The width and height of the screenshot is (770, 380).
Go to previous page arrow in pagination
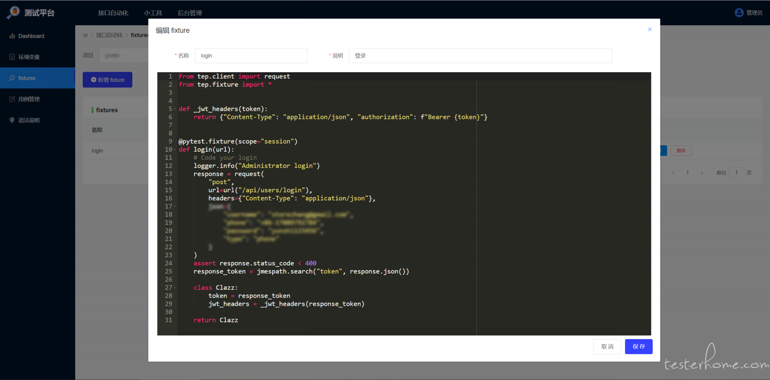[x=673, y=173]
